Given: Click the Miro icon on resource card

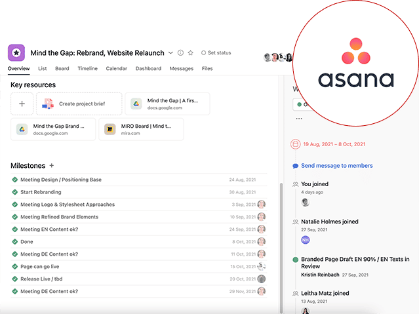Looking at the screenshot, I should 110,129.
